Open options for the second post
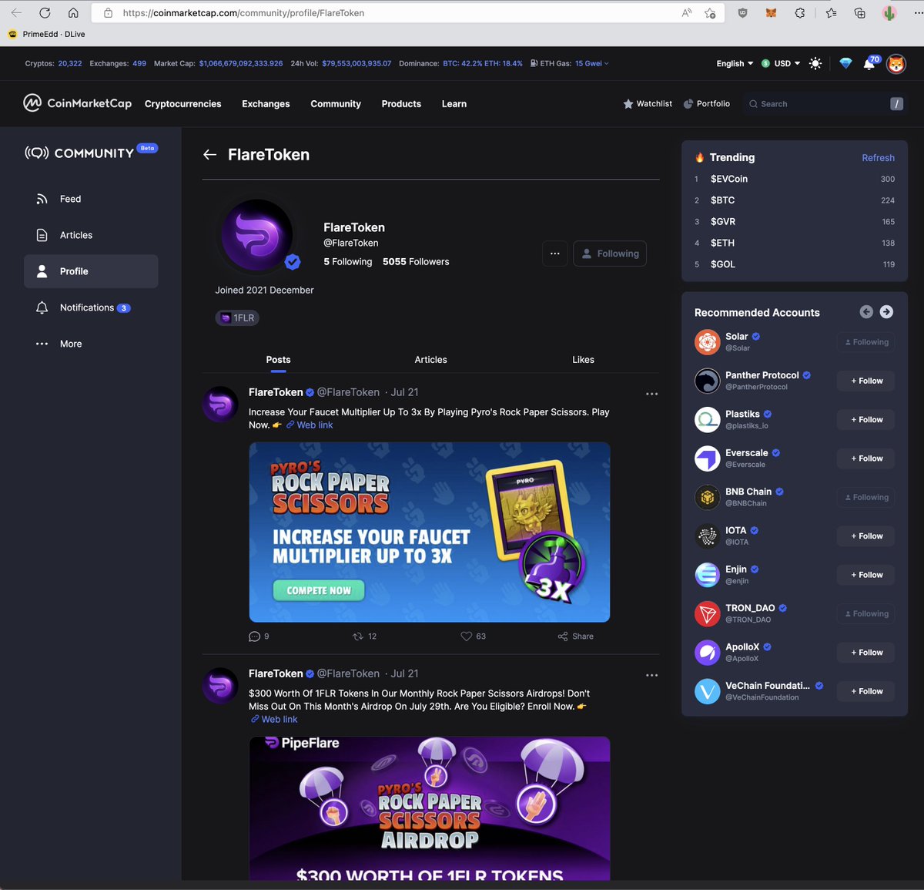Image resolution: width=924 pixels, height=890 pixels. (651, 675)
